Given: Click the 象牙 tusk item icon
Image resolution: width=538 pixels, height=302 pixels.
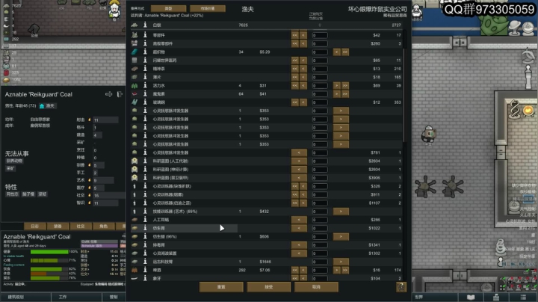Looking at the screenshot, I should pyautogui.click(x=134, y=278).
